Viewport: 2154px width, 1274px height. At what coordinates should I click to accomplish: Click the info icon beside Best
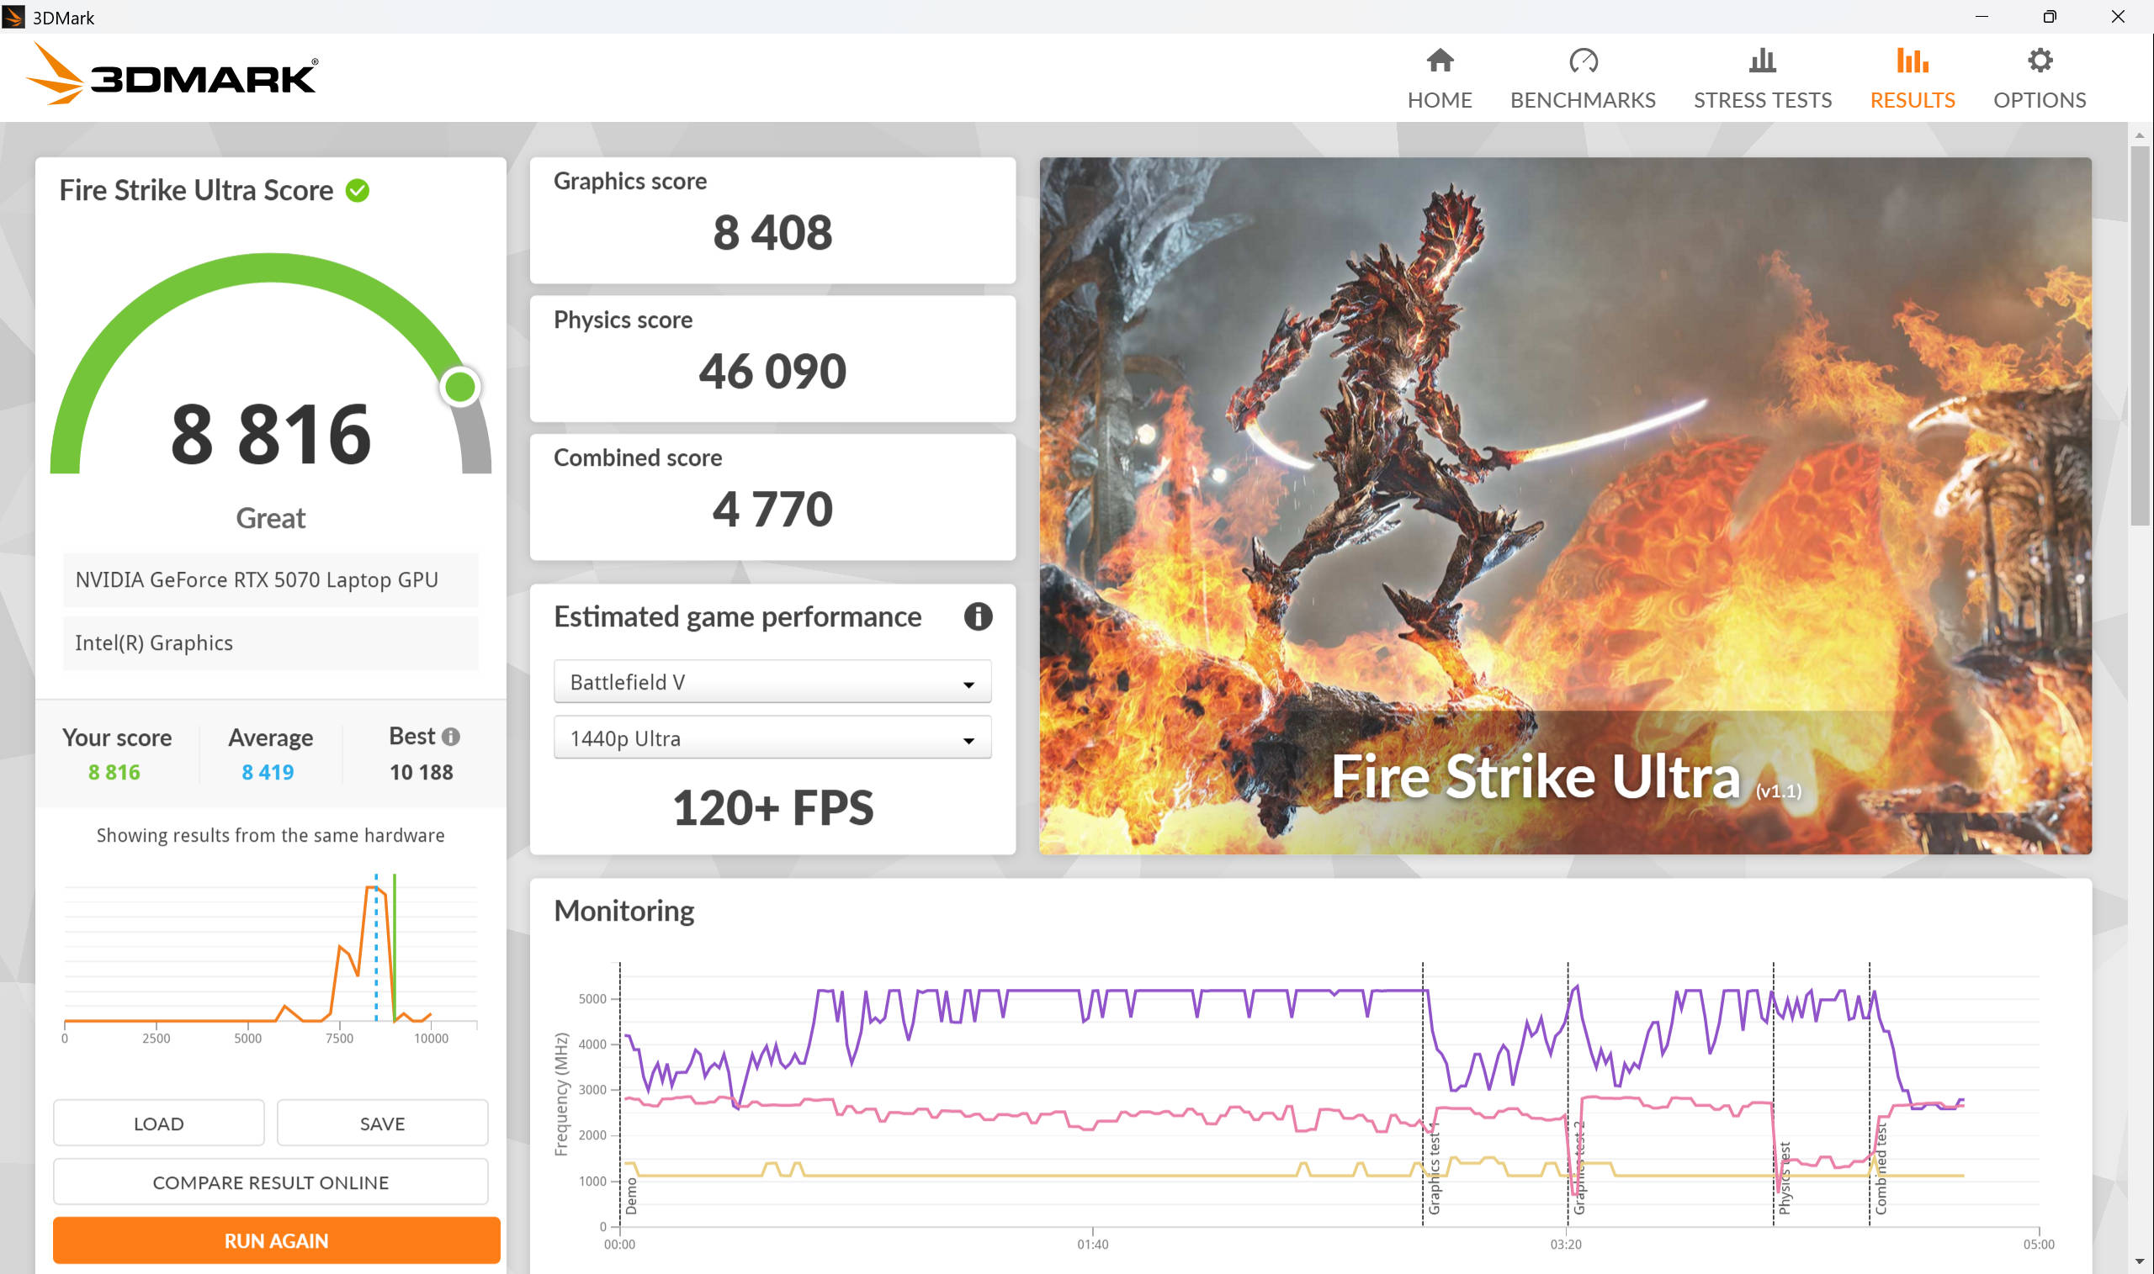[451, 737]
